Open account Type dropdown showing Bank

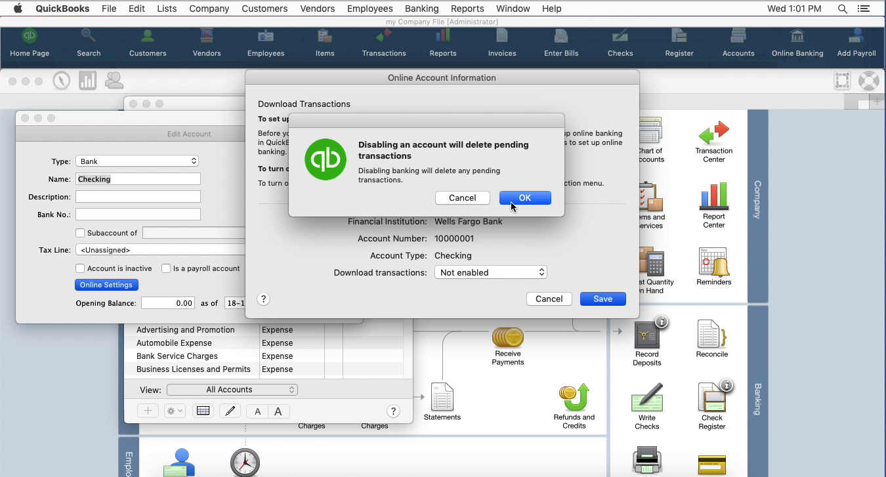pos(137,161)
